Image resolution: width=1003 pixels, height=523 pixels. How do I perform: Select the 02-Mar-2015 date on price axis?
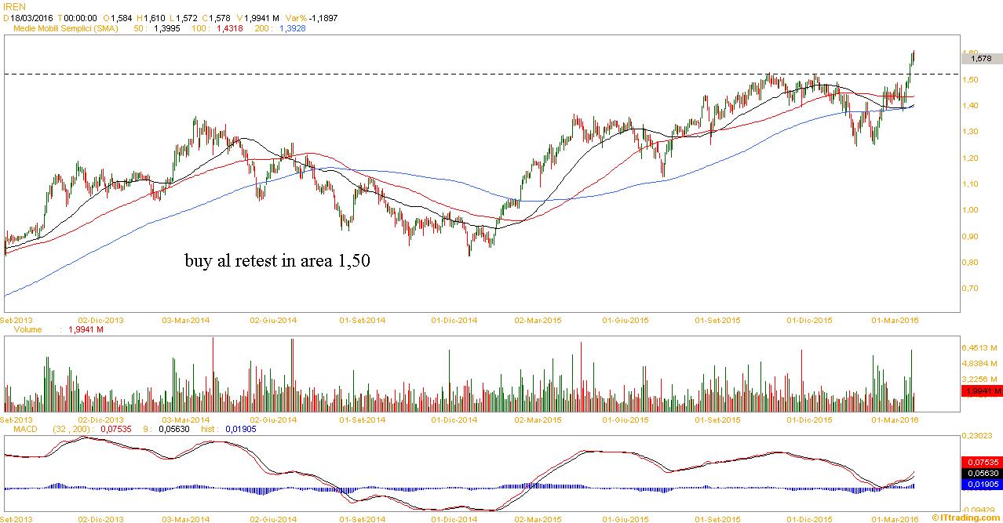pyautogui.click(x=538, y=321)
